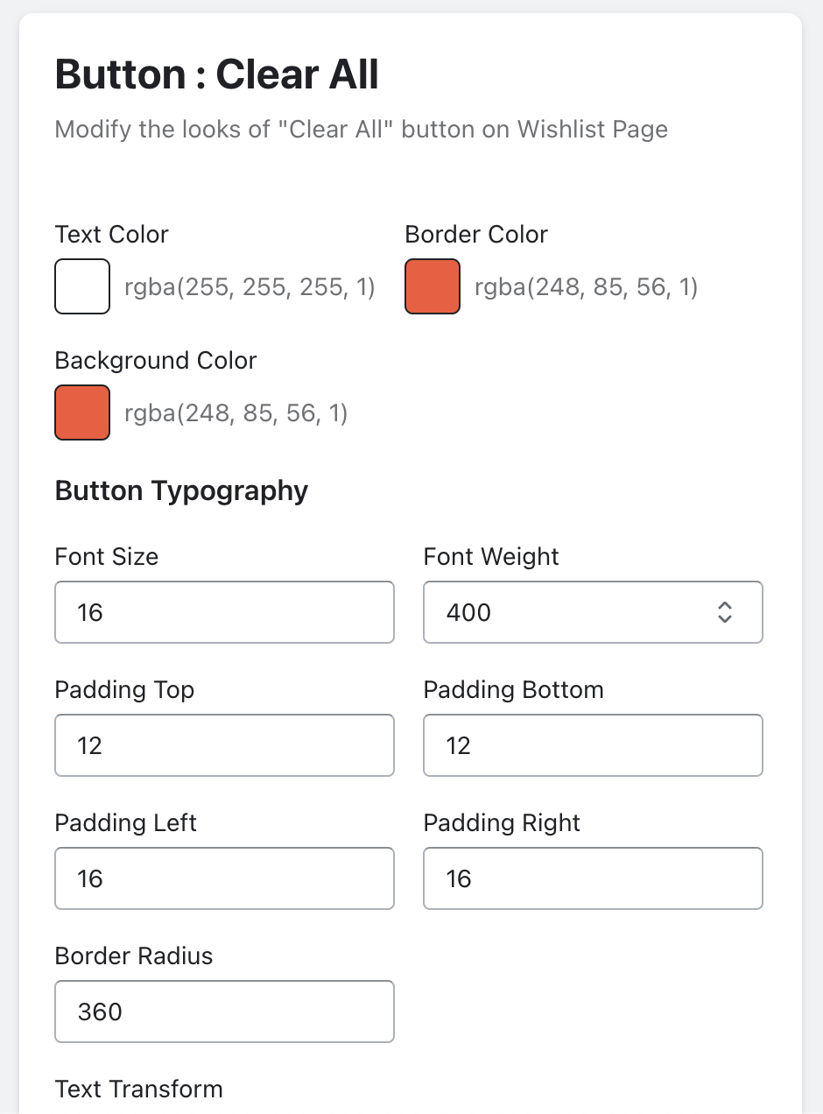Open the Text Color white swatch
The width and height of the screenshot is (823, 1114).
click(x=82, y=286)
